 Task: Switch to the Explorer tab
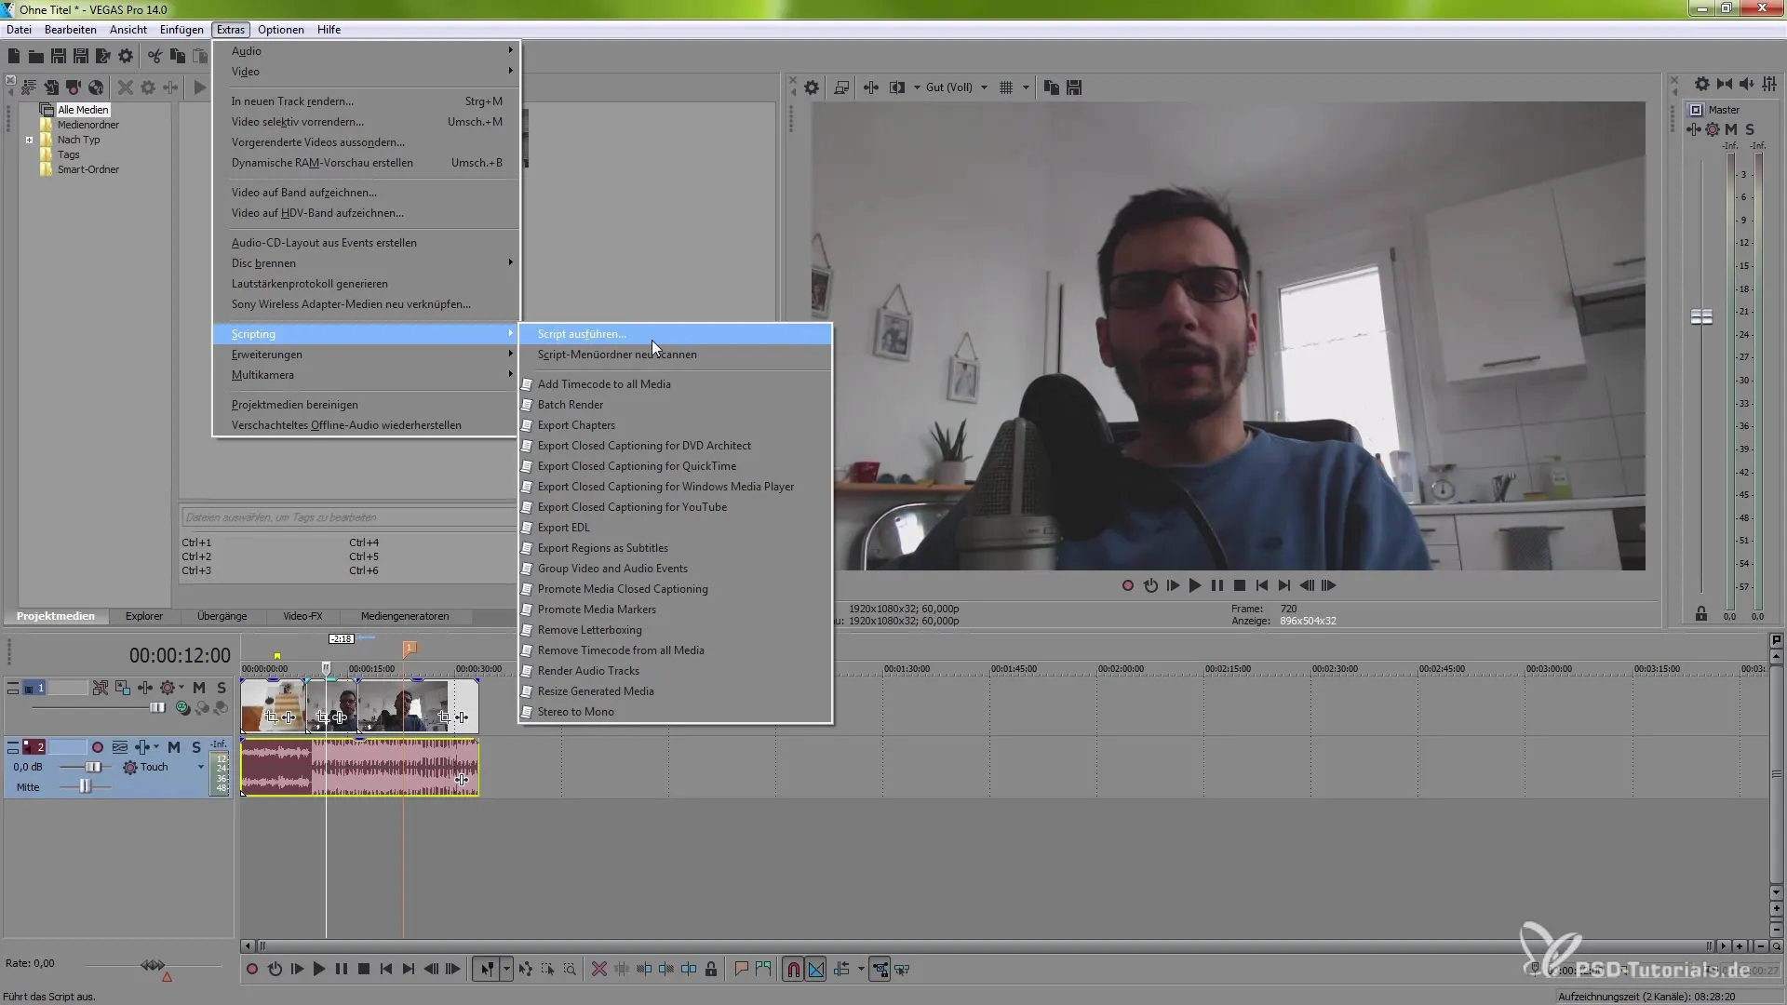point(144,616)
